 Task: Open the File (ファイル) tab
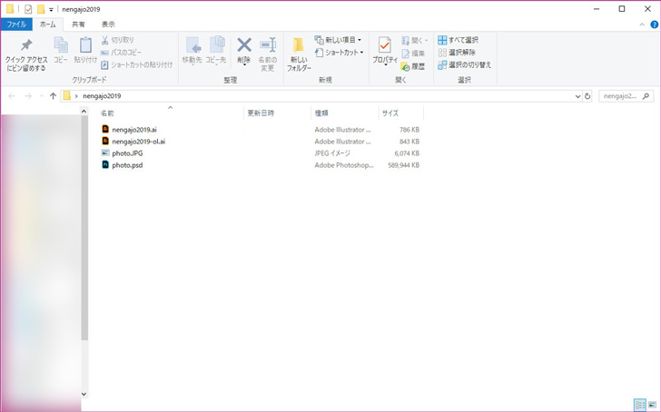point(16,25)
